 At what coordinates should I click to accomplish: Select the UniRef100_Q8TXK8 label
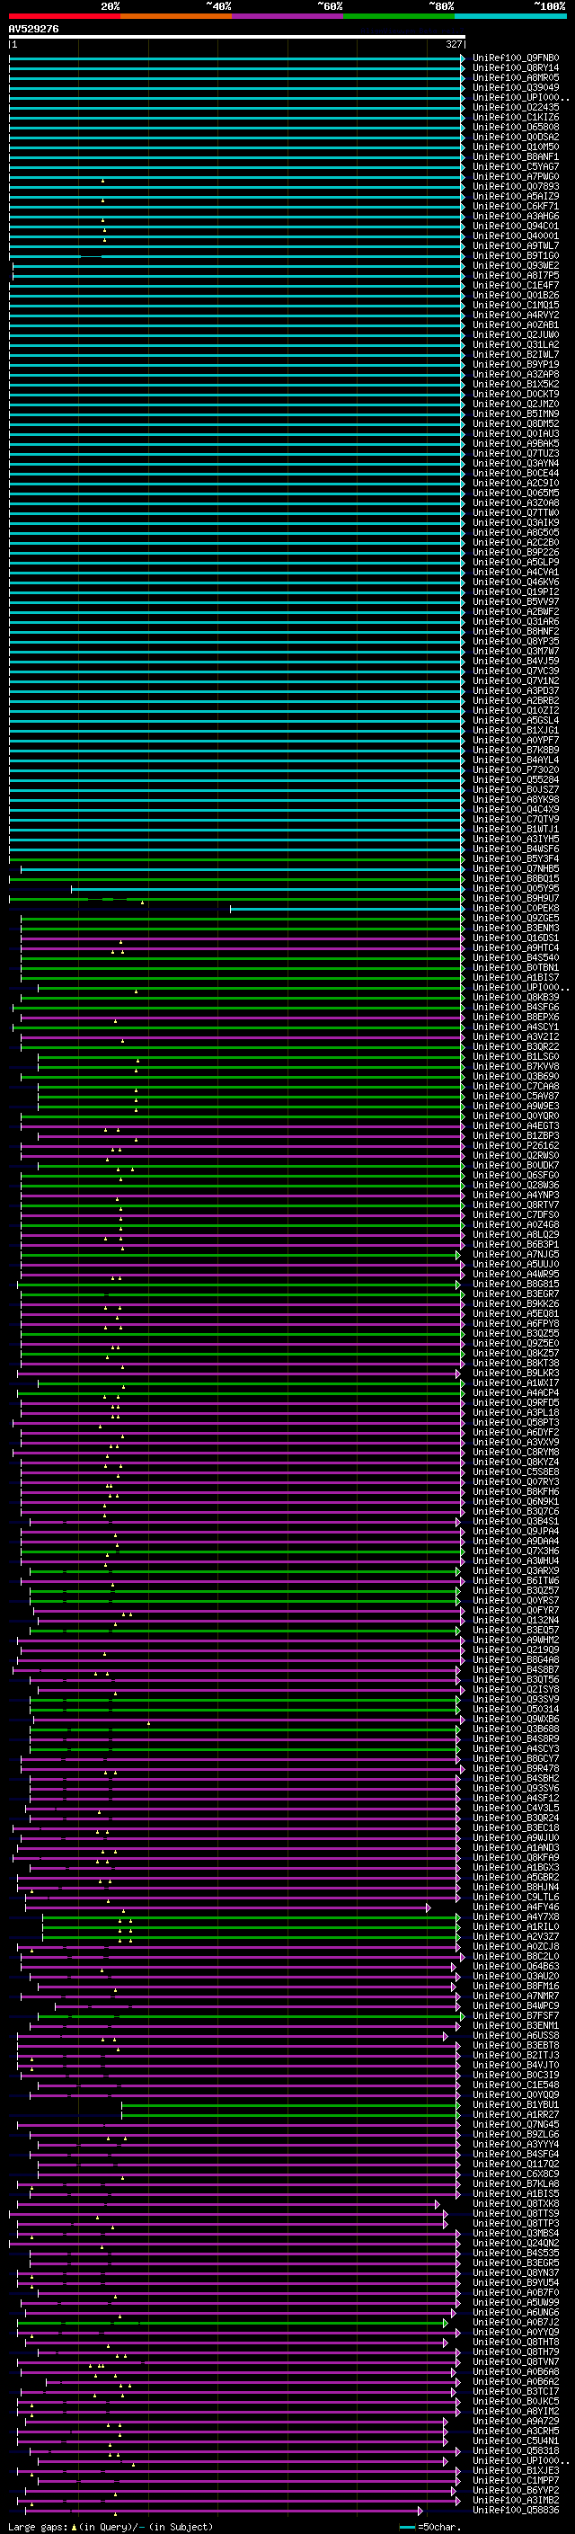(x=516, y=2203)
